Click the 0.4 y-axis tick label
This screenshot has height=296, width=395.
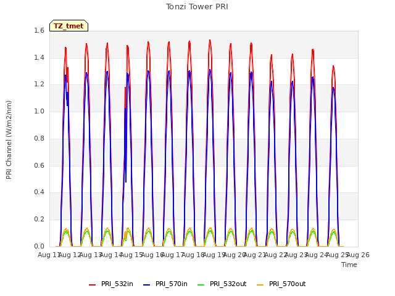point(39,192)
